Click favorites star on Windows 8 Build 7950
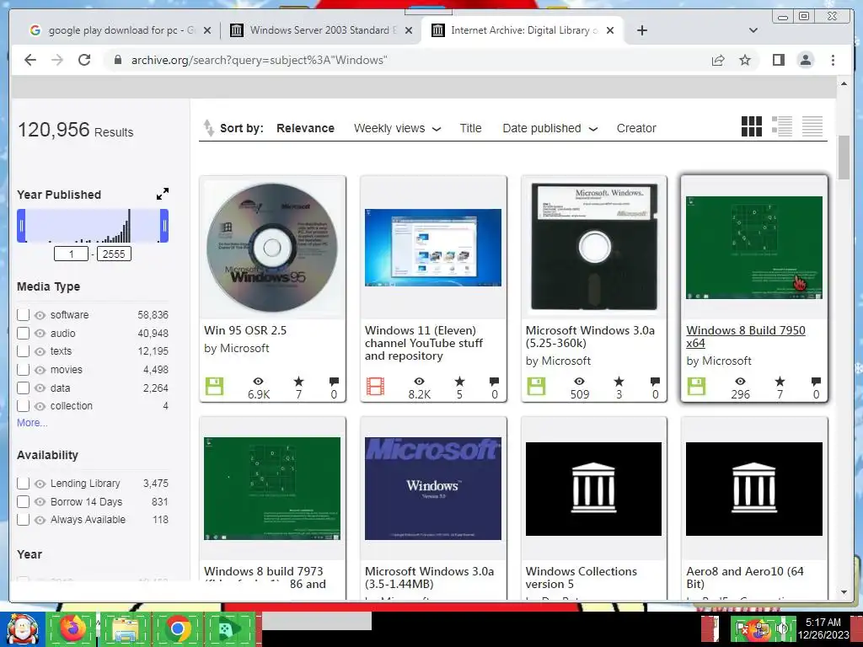The width and height of the screenshot is (863, 647). (780, 382)
